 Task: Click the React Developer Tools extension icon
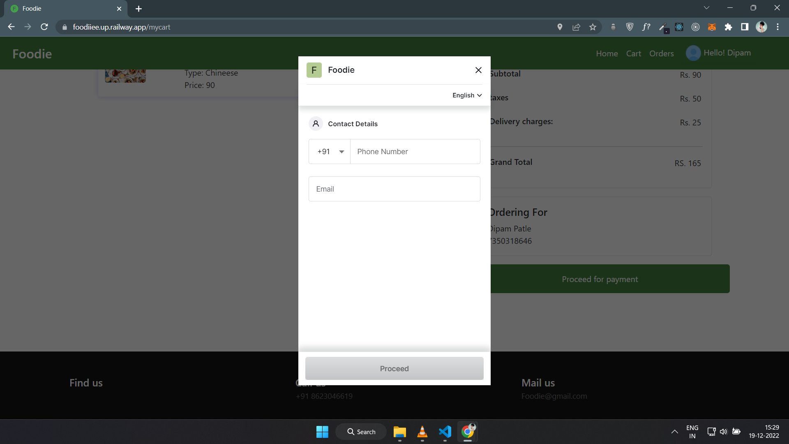[679, 27]
